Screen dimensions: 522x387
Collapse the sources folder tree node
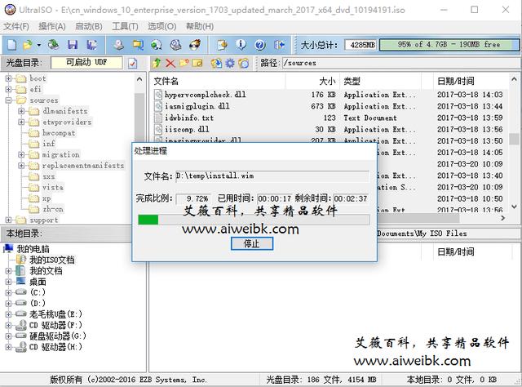(x=8, y=100)
